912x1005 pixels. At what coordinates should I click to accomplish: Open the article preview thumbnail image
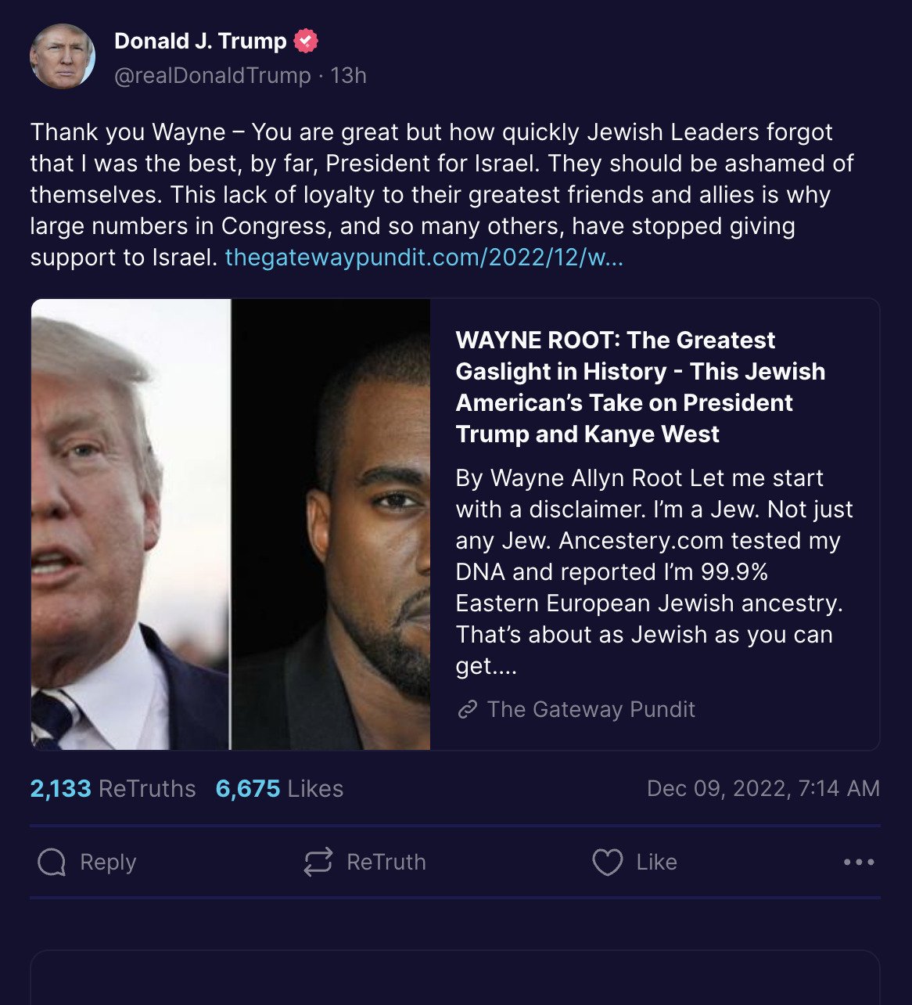231,524
